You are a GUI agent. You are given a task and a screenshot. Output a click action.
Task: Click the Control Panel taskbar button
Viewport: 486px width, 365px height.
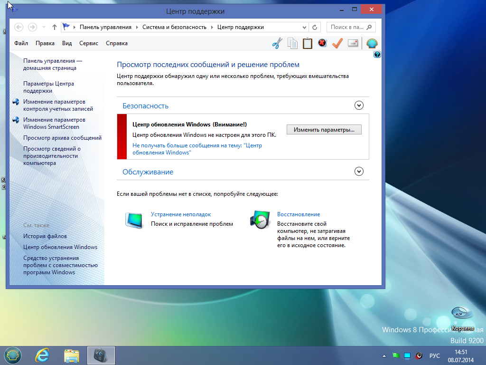tap(101, 355)
